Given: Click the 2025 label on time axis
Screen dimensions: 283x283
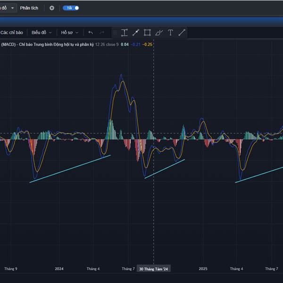Looking at the screenshot, I should coord(203,268).
